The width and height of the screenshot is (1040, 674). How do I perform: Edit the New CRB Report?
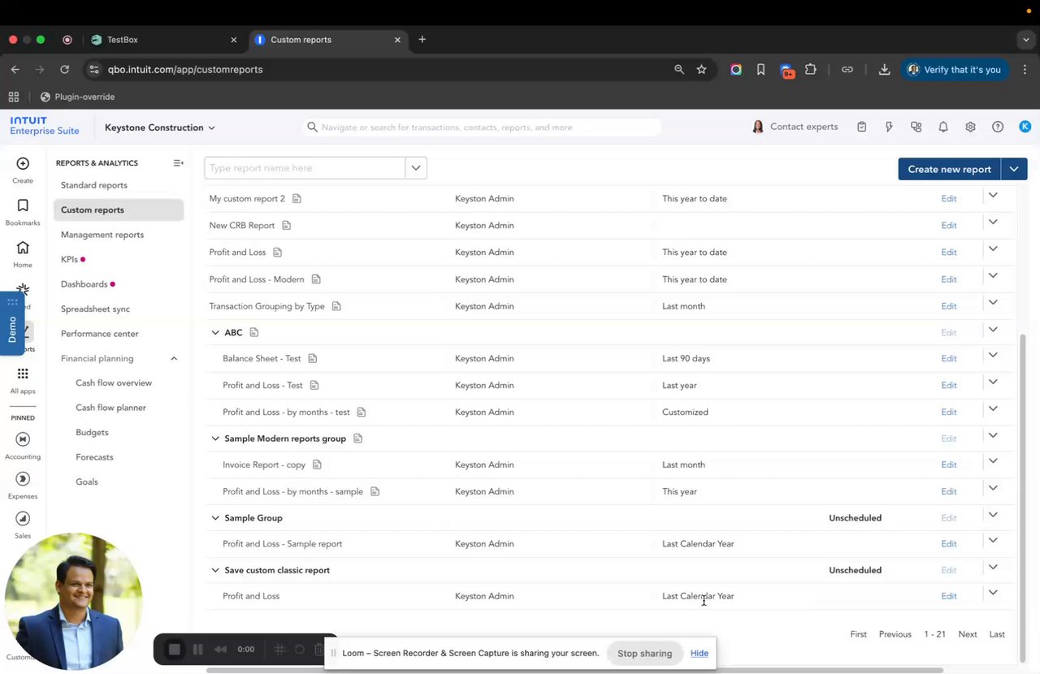click(x=948, y=226)
